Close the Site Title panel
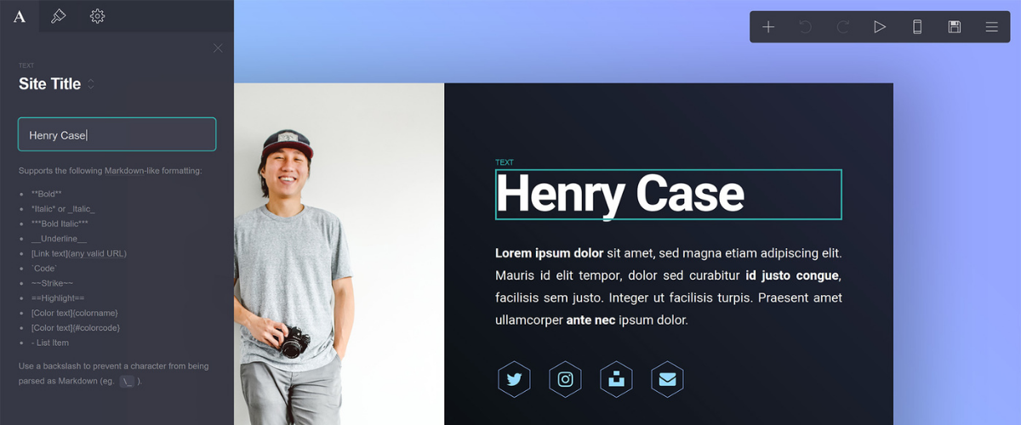 tap(218, 48)
